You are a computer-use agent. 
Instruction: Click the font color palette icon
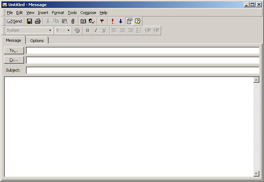(x=77, y=31)
